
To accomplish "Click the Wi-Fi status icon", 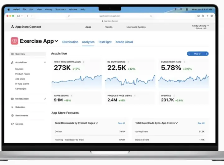I will pos(175,9).
